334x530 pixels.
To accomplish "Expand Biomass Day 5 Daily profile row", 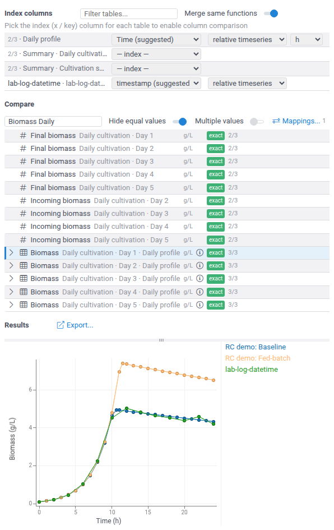I will click(11, 305).
